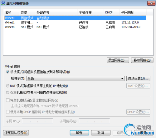Click the 名称 column header
The width and height of the screenshot is (156, 138).
tap(11, 12)
